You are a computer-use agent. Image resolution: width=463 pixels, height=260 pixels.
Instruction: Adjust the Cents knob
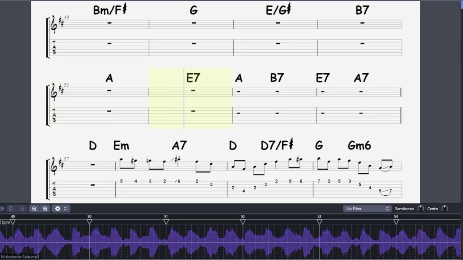(x=445, y=208)
